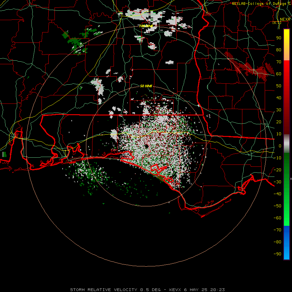This screenshot has width=292, height=292.
Task: Click the black radar site dot at the echo center
Action: [146, 146]
